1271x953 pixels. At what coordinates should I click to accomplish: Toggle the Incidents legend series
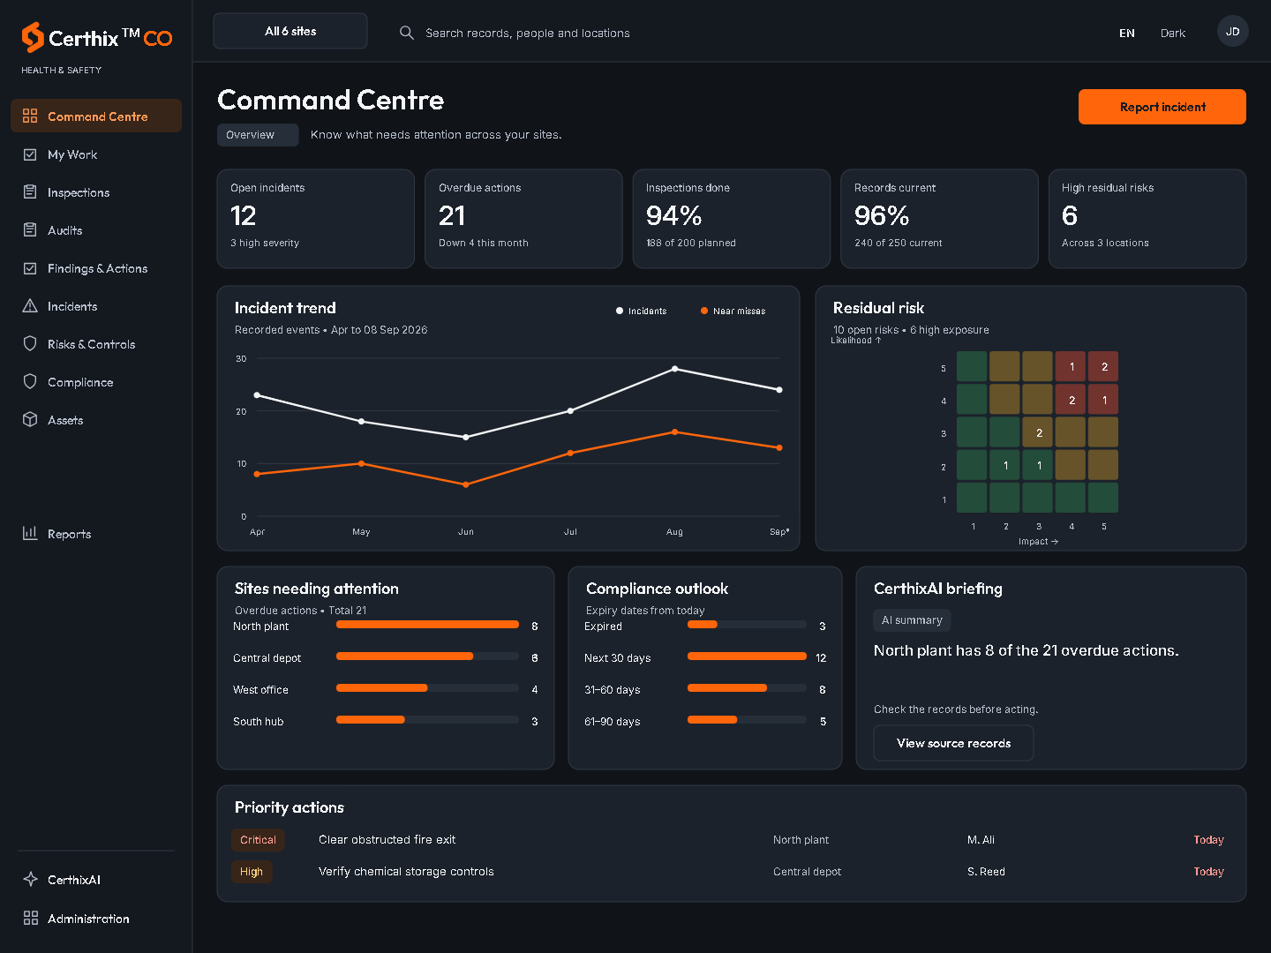tap(642, 311)
